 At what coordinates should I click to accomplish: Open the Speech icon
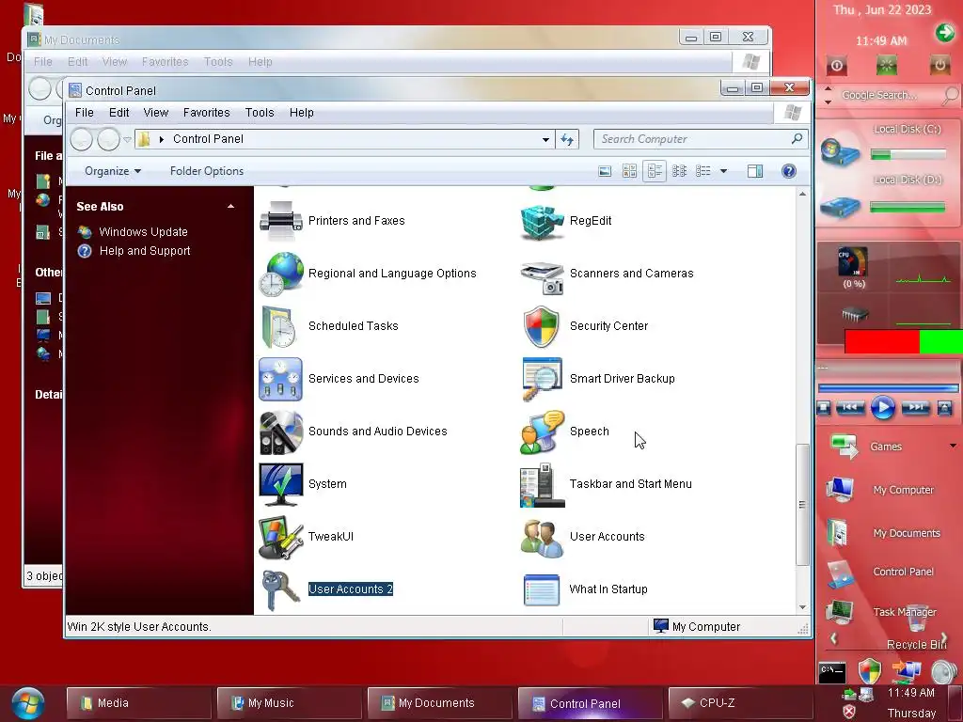[542, 432]
